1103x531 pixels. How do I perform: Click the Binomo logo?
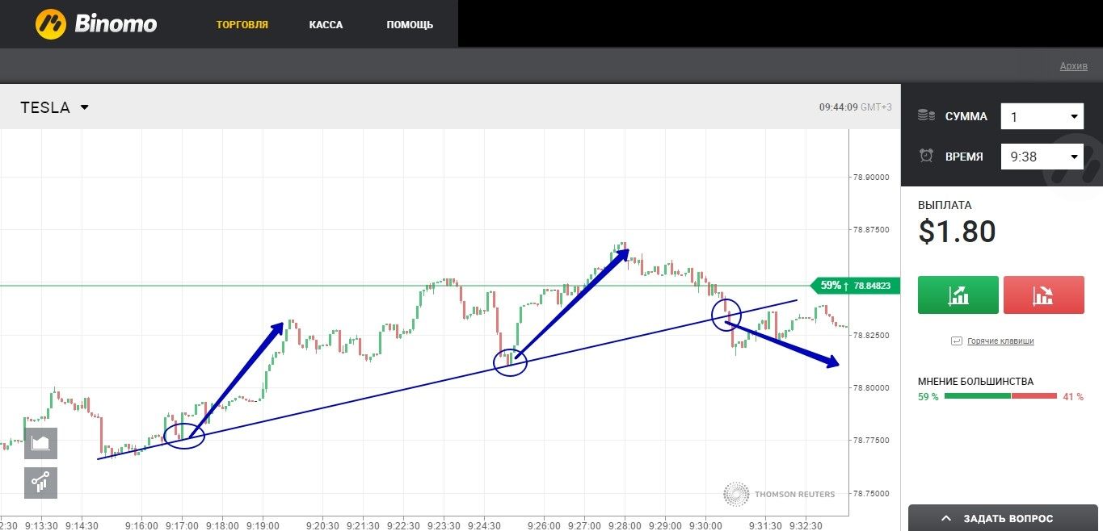click(x=95, y=24)
